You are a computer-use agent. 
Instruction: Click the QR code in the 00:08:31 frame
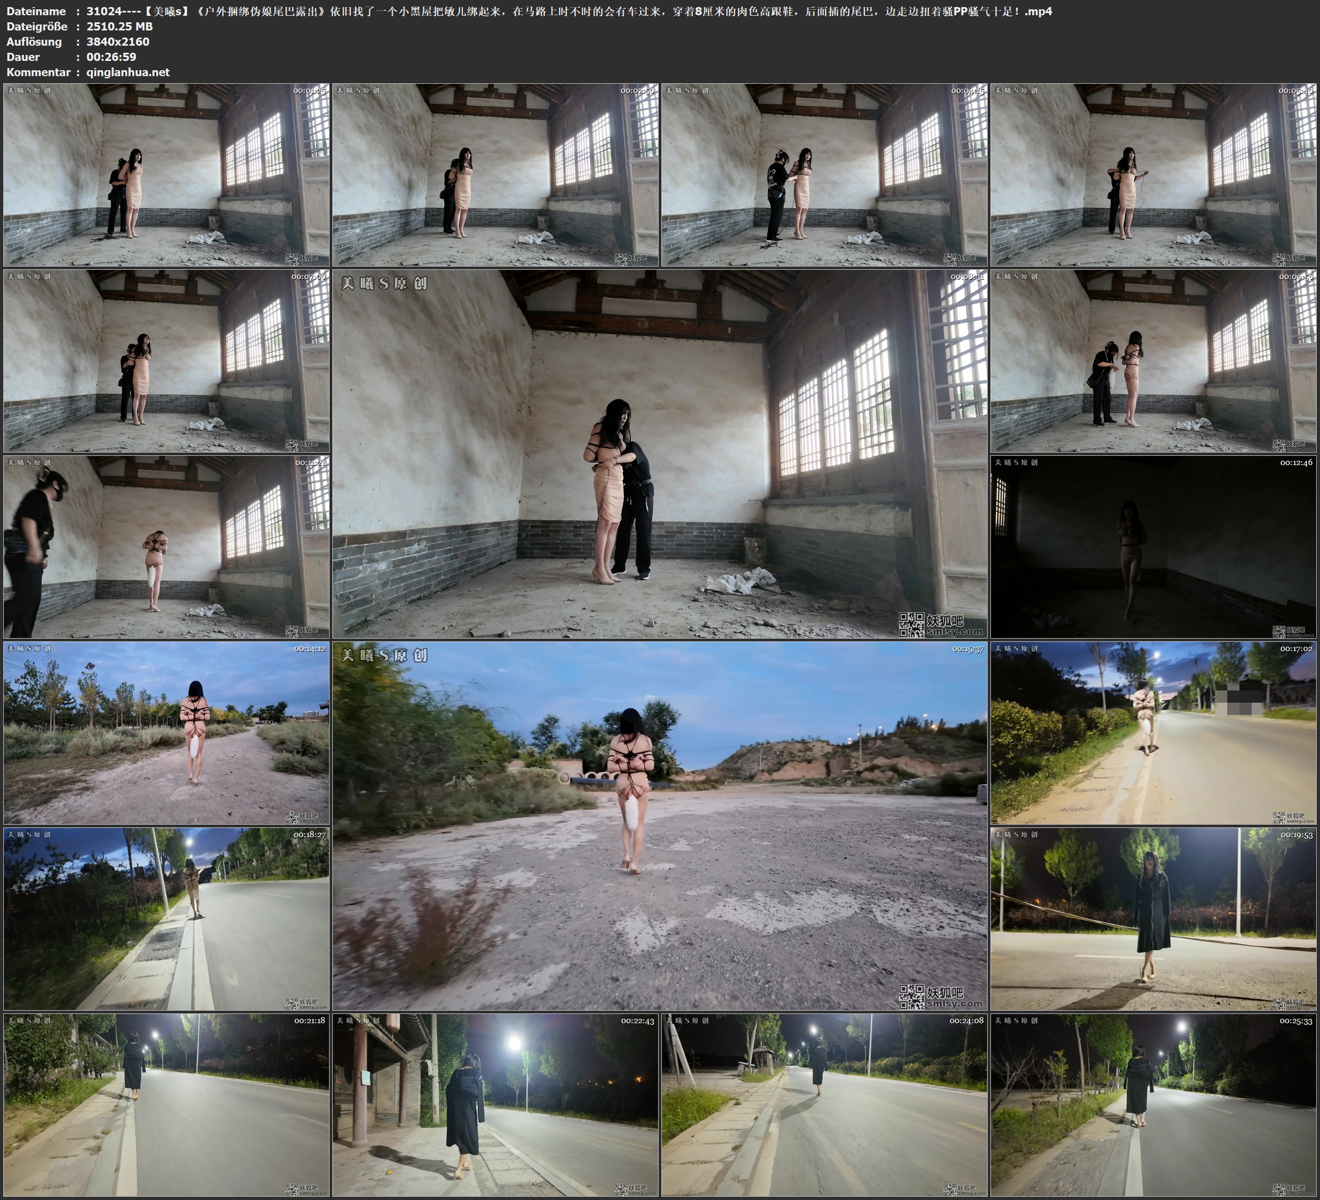[x=911, y=624]
